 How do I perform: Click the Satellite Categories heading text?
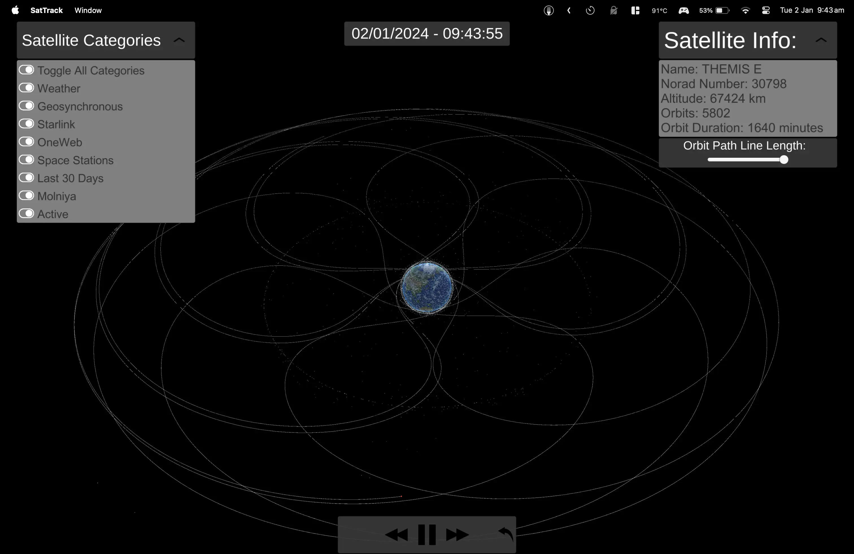point(91,40)
